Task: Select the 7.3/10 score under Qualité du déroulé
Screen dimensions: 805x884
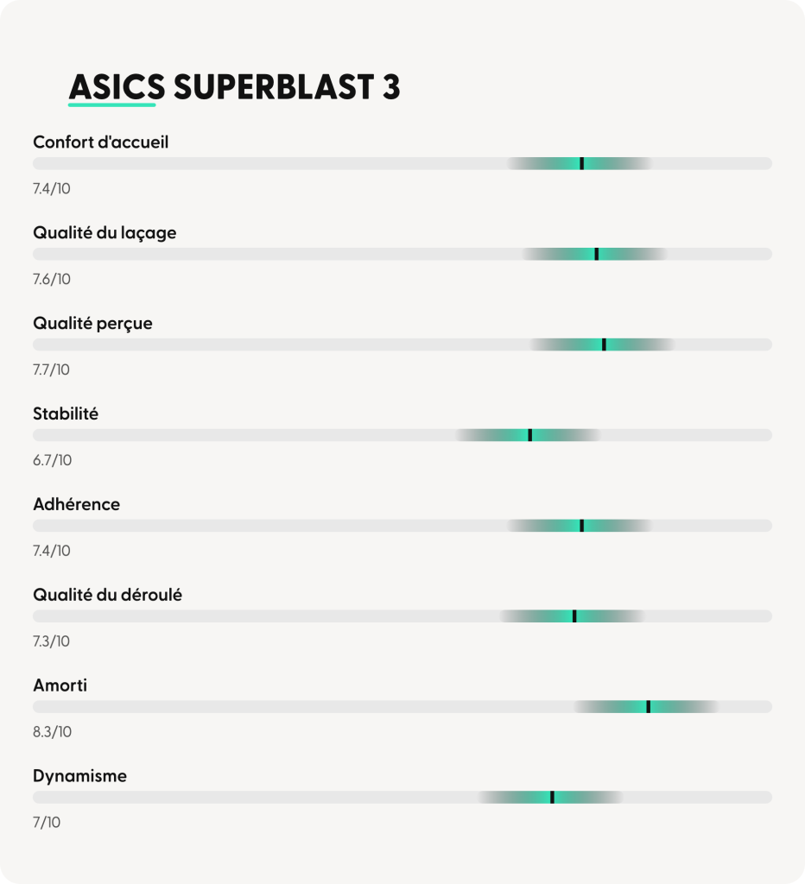Action: (x=51, y=641)
